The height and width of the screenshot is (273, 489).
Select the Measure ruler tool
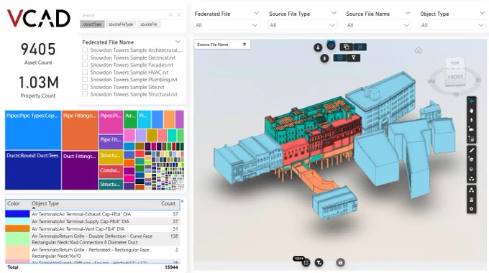click(471, 150)
